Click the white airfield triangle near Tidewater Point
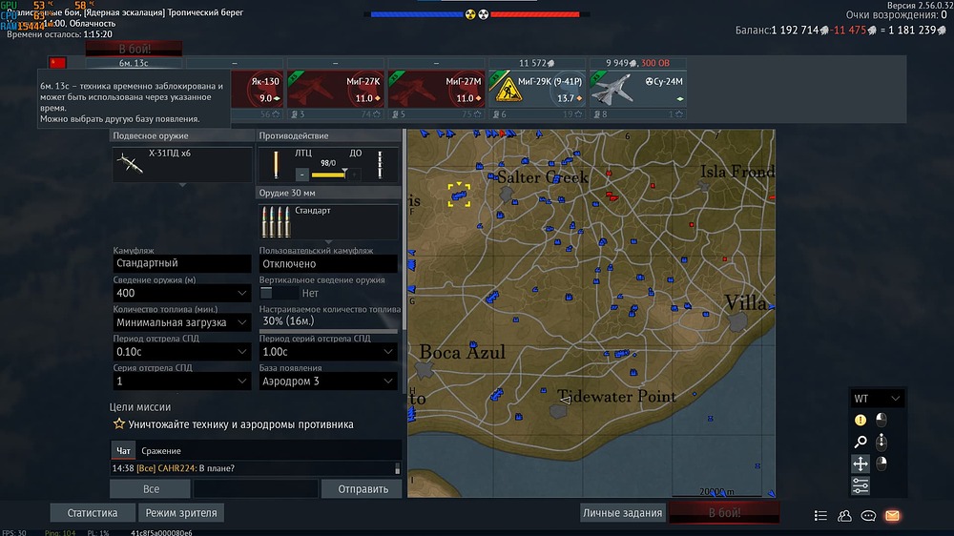Screen dimensions: 954x536 [x=566, y=400]
